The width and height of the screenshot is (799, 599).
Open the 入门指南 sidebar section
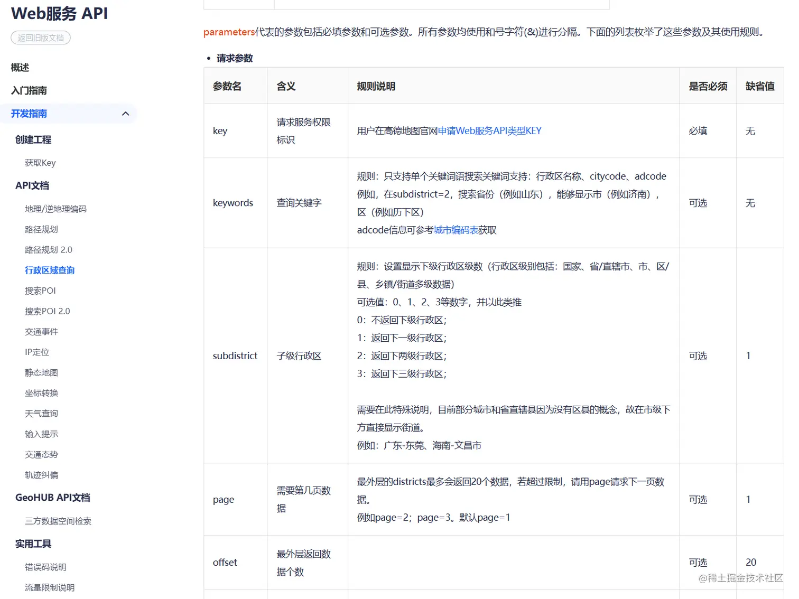(x=29, y=90)
